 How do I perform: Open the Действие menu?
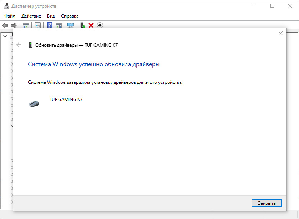coord(31,16)
